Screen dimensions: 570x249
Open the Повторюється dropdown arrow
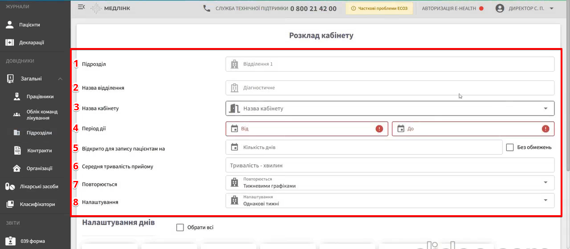546,182
